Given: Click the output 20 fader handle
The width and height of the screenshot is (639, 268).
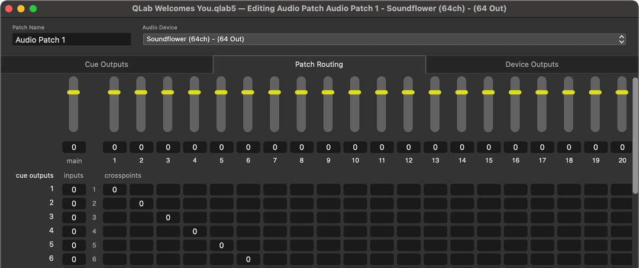Looking at the screenshot, I should tap(622, 93).
